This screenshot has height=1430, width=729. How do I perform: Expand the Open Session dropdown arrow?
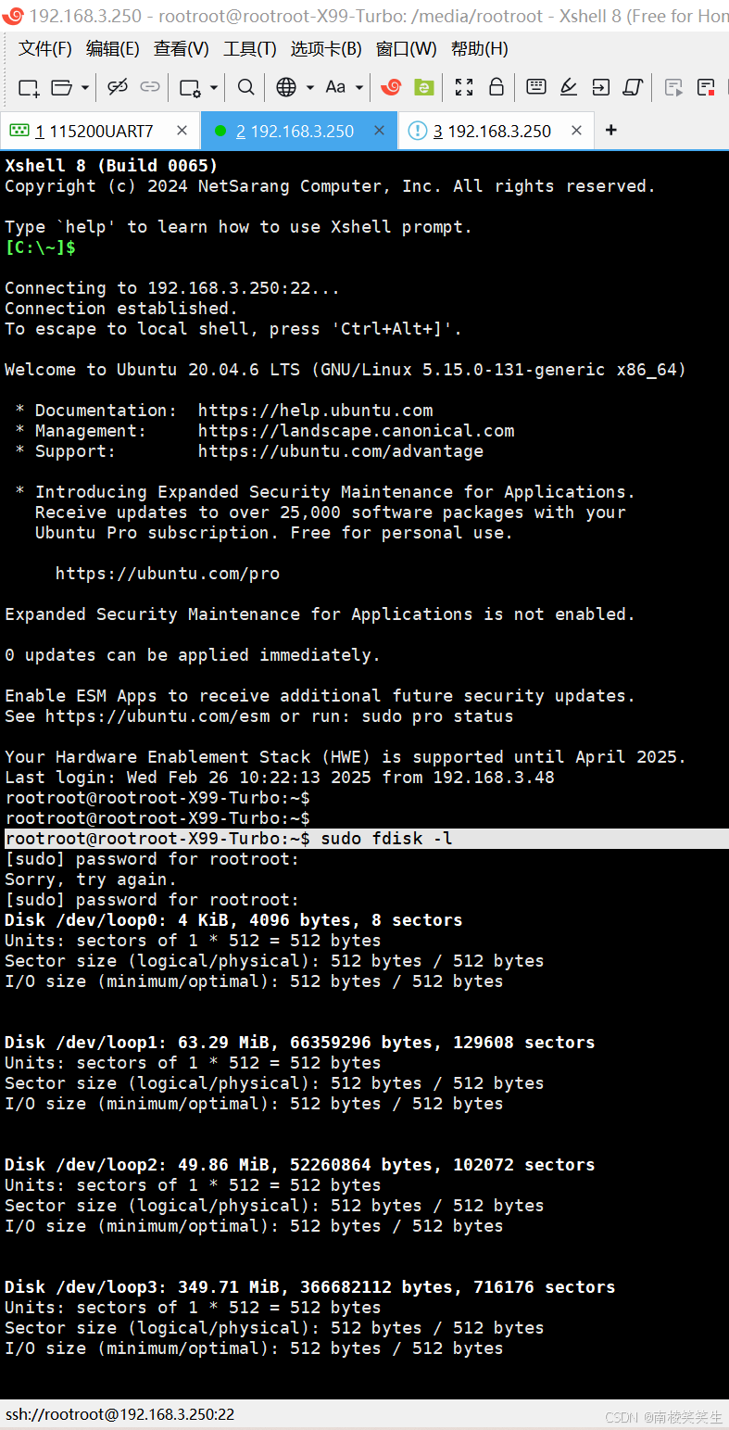click(x=84, y=88)
